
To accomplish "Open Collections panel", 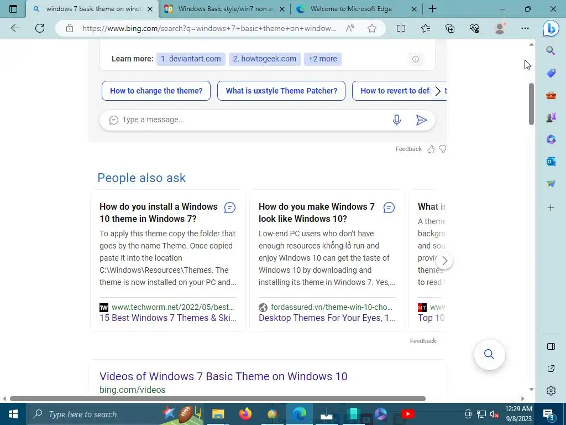I will [x=450, y=28].
